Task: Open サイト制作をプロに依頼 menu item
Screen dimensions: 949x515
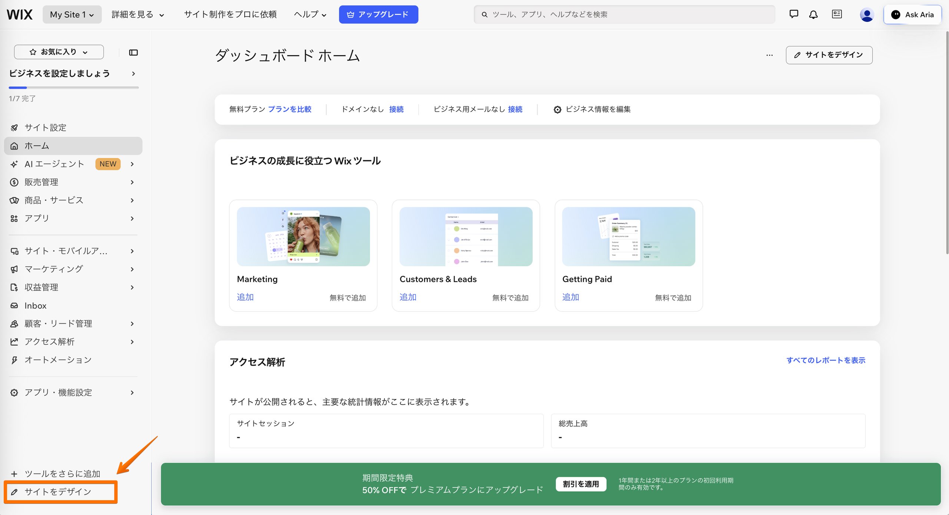Action: click(230, 14)
